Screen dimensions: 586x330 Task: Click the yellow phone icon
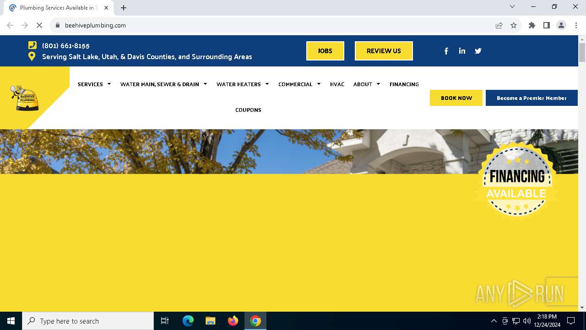click(x=32, y=45)
